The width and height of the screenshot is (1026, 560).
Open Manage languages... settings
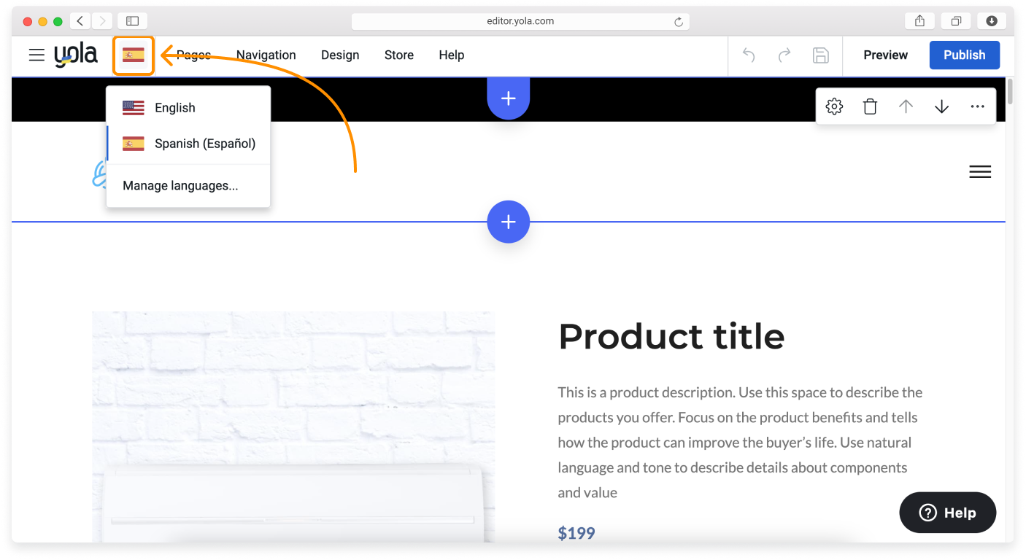coord(180,186)
